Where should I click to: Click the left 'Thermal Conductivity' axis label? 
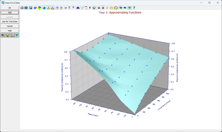point(62,77)
